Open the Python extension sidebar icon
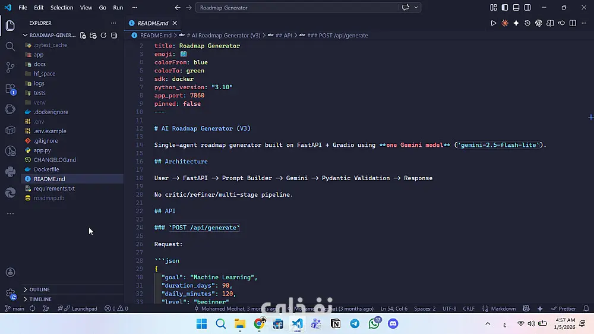 (10, 172)
